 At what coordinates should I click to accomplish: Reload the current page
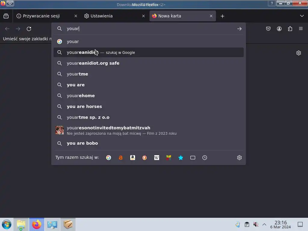point(29,29)
